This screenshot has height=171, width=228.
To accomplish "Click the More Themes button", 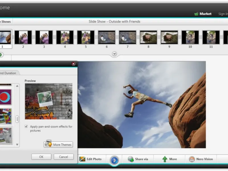I will [58, 144].
